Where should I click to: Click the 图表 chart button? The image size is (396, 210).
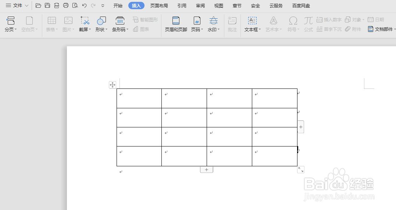pyautogui.click(x=141, y=29)
